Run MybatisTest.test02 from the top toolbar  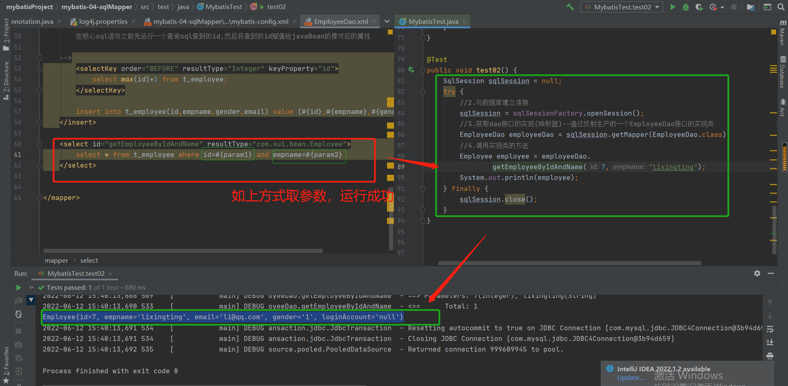tap(673, 7)
